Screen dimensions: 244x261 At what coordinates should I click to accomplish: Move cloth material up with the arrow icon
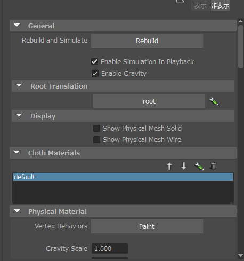[169, 166]
